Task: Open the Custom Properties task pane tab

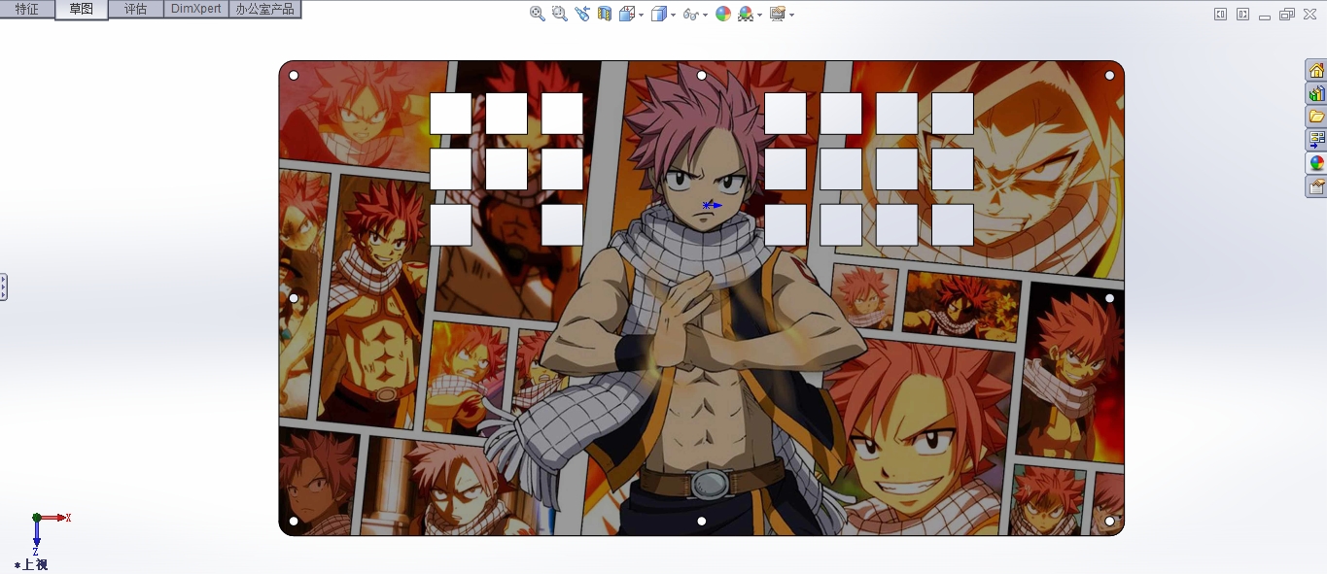Action: 1316,186
